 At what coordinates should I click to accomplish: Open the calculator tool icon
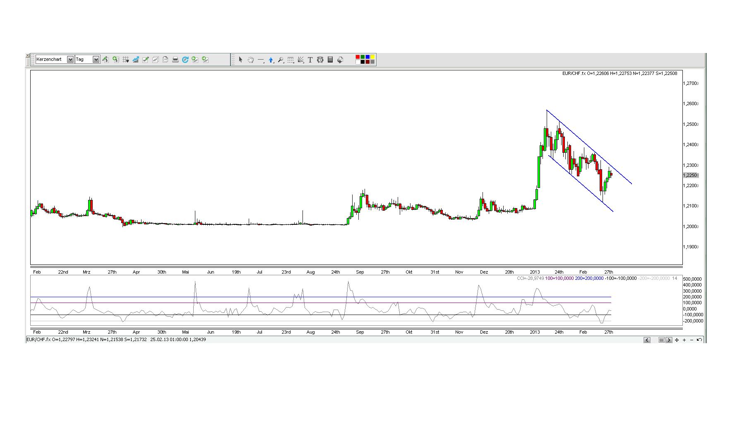(330, 60)
